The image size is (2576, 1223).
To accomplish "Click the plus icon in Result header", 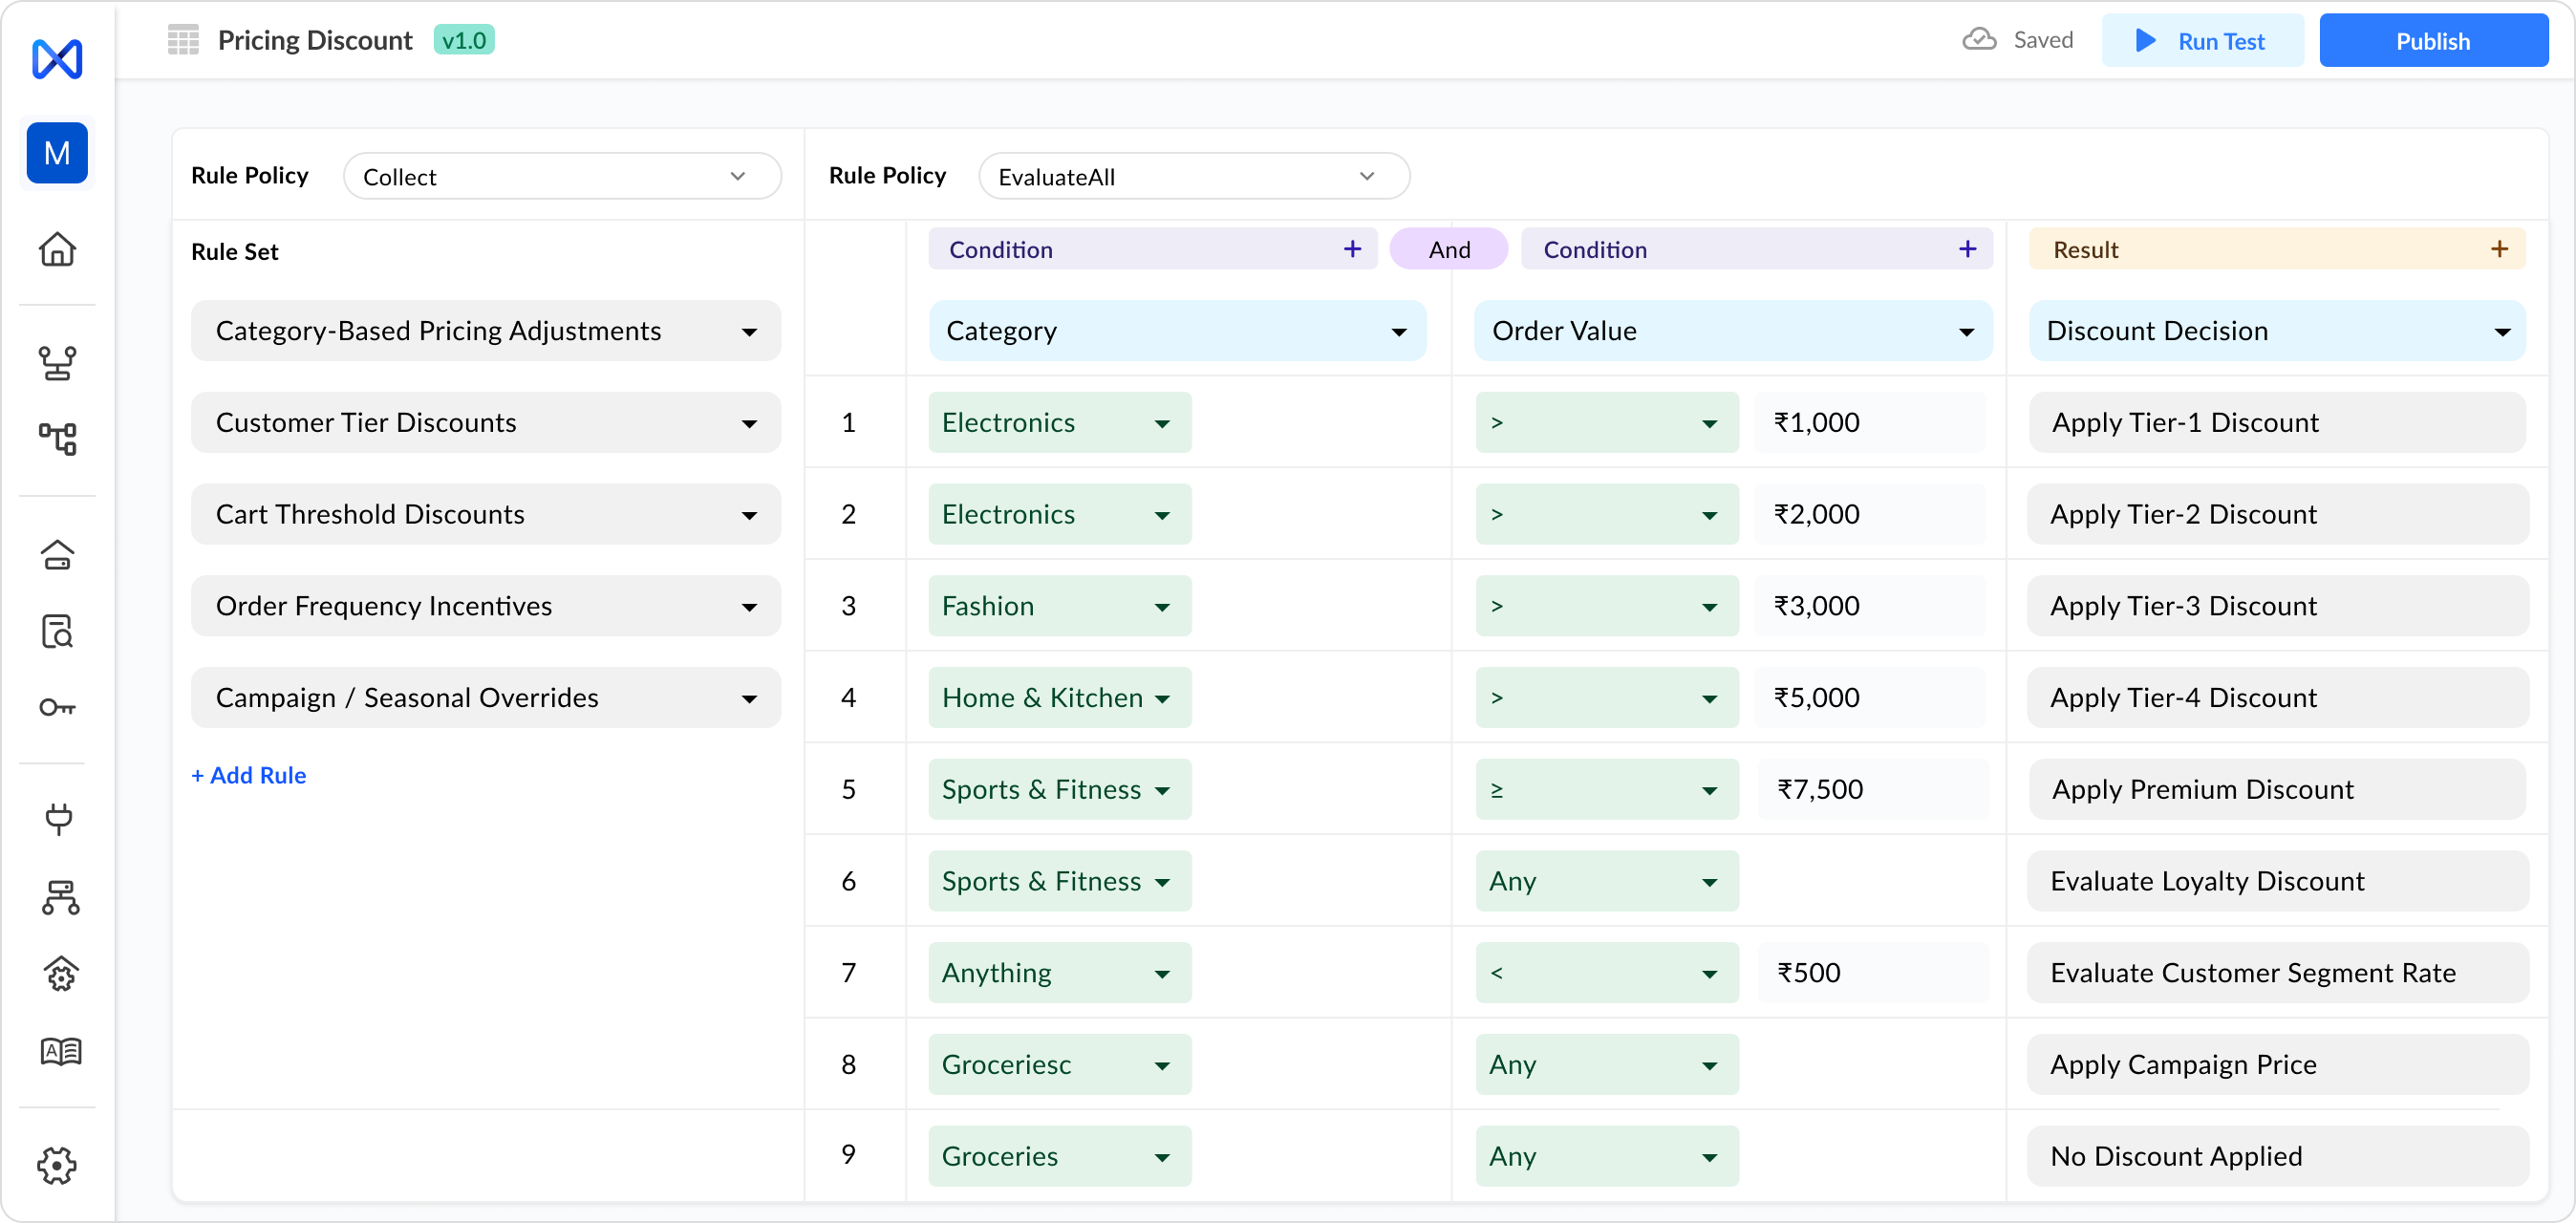I will click(x=2499, y=249).
